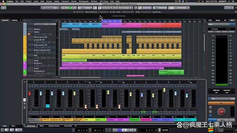Open the Transport menu

65,1
